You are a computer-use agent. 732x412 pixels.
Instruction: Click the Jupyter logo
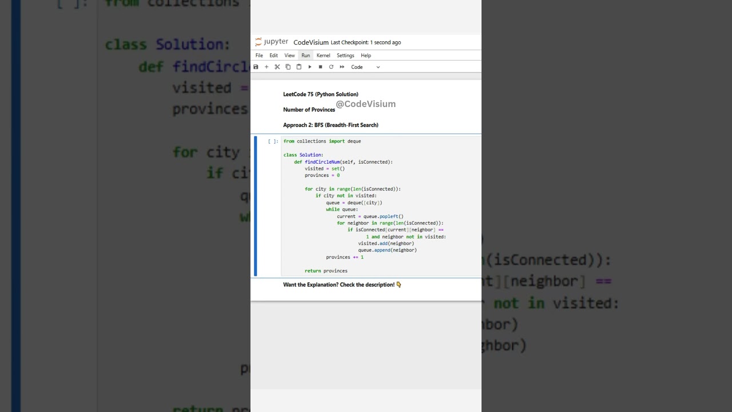click(272, 42)
